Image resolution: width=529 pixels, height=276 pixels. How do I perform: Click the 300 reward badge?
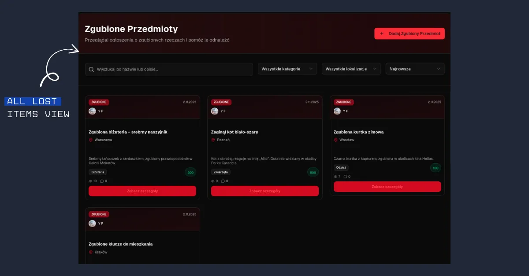[x=190, y=172]
